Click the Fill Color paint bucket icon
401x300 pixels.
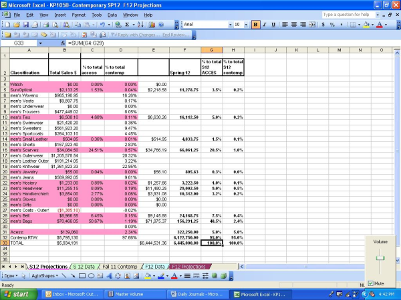pos(366,24)
